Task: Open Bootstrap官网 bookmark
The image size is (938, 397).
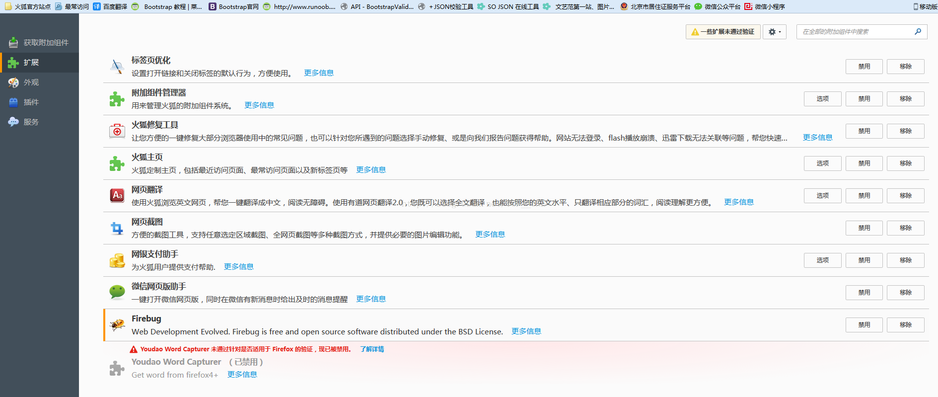Action: [234, 6]
